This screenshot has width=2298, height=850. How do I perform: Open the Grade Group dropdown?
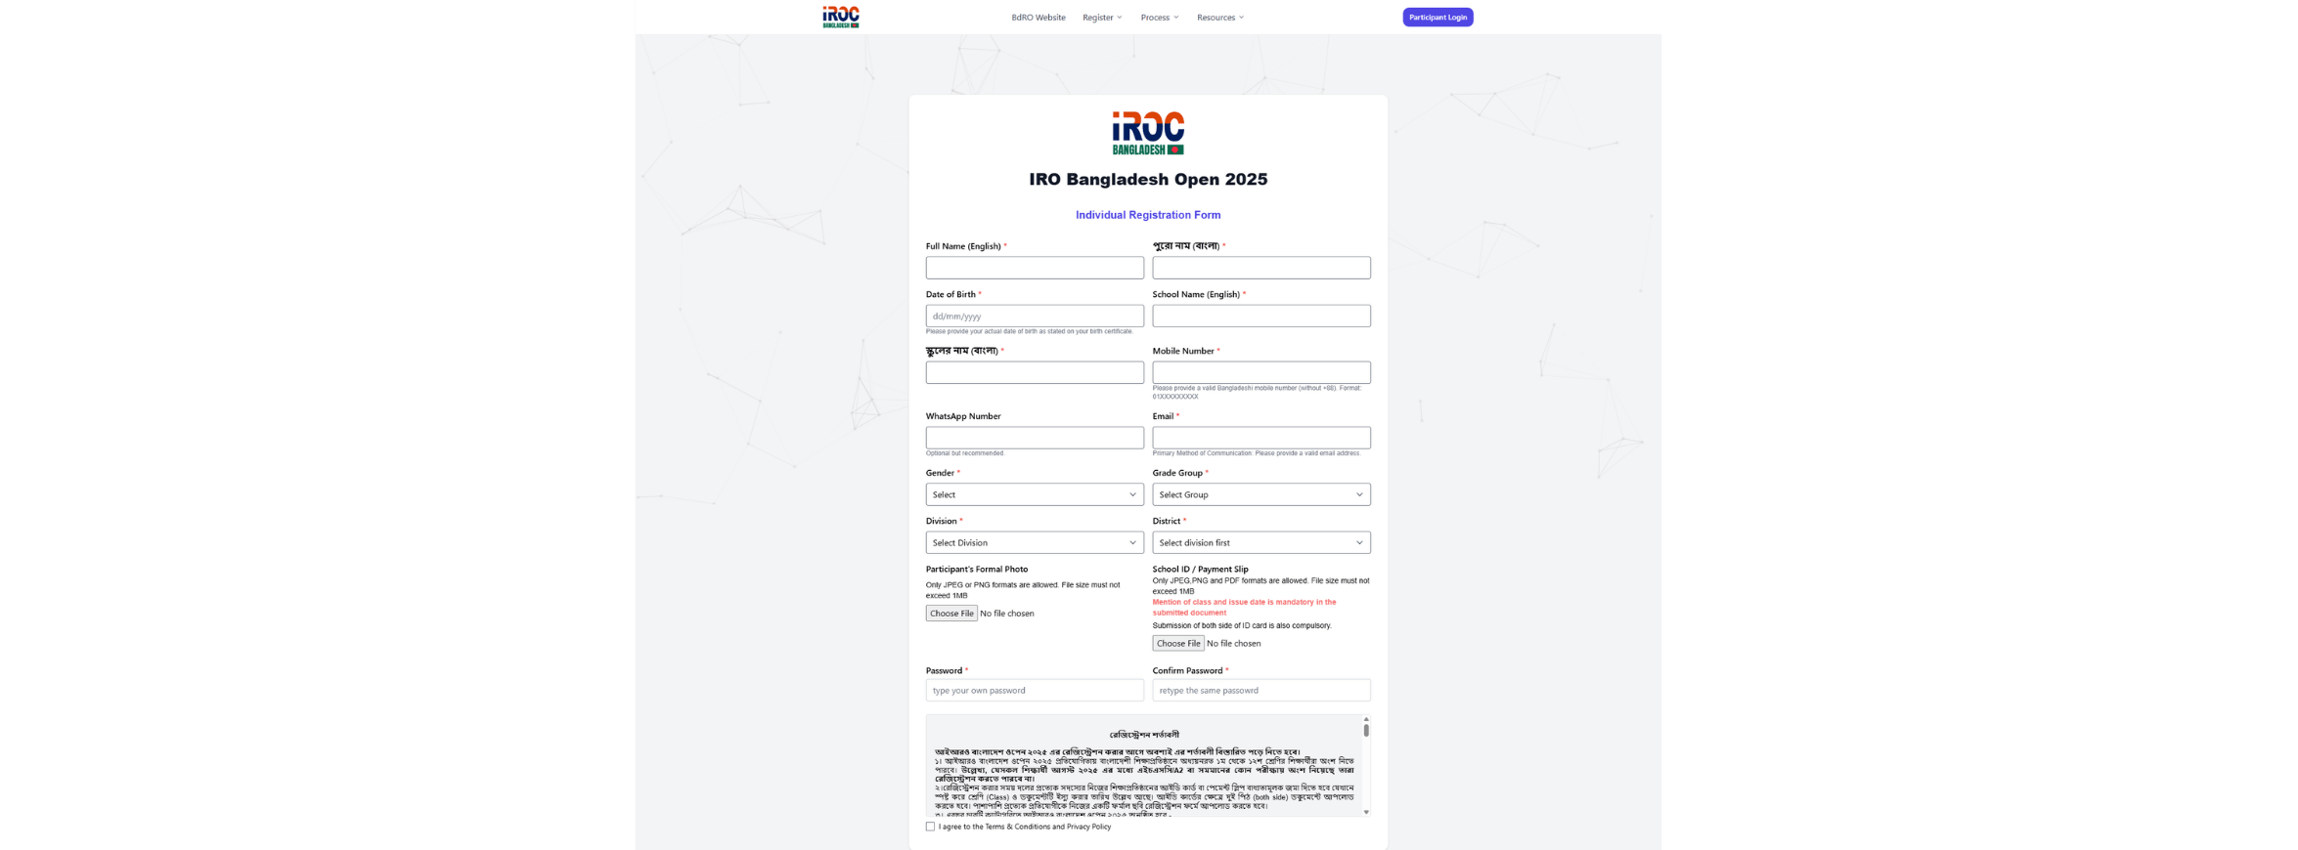coord(1261,494)
